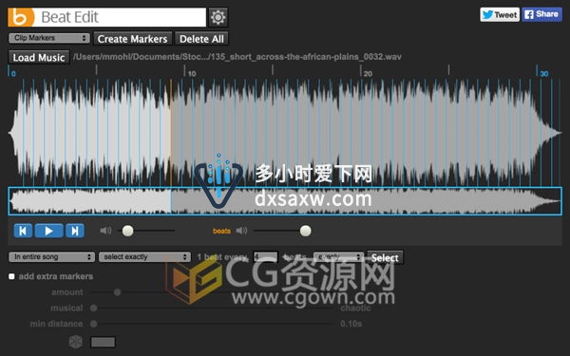
Task: Start playback with the play button
Action: [x=48, y=231]
